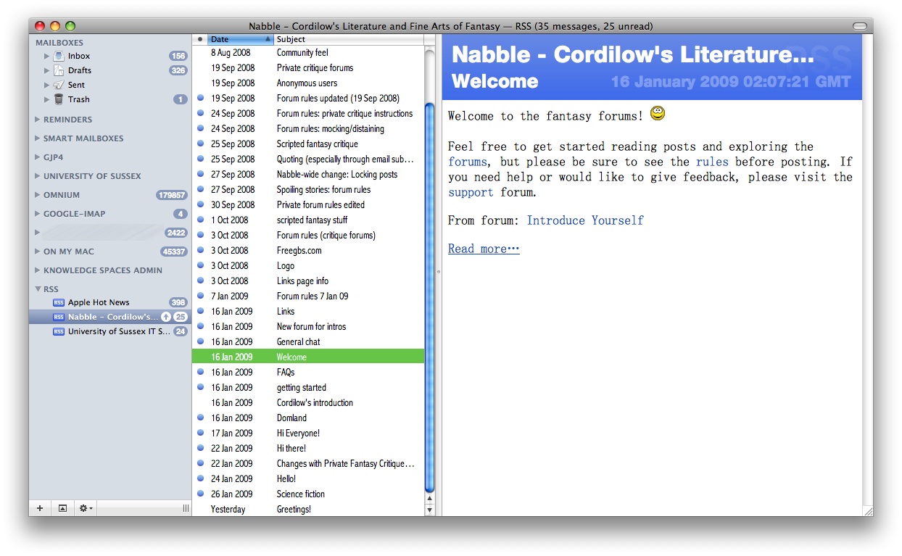This screenshot has height=556, width=902.
Task: Click the Inbox mailbox icon
Action: [x=59, y=56]
